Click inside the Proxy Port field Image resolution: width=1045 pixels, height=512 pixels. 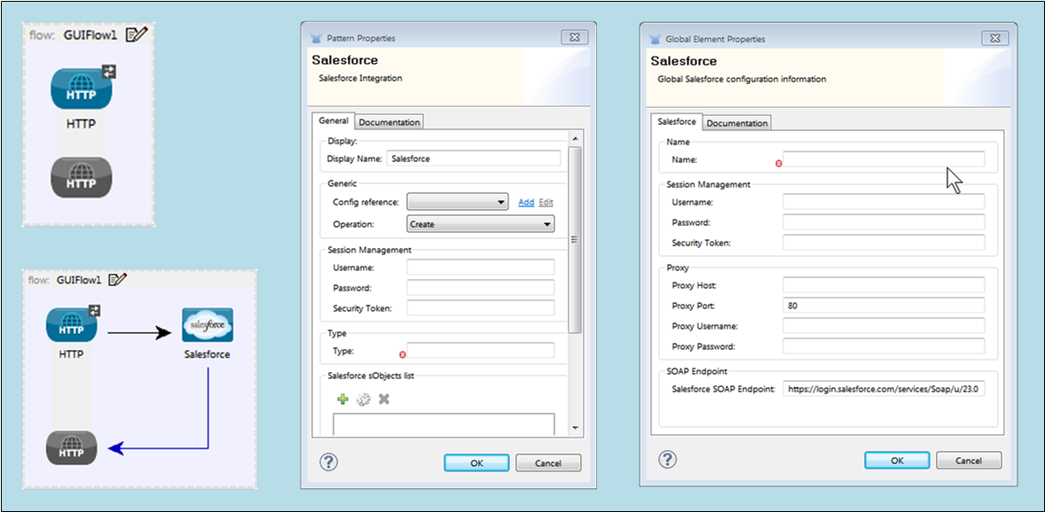(x=882, y=305)
